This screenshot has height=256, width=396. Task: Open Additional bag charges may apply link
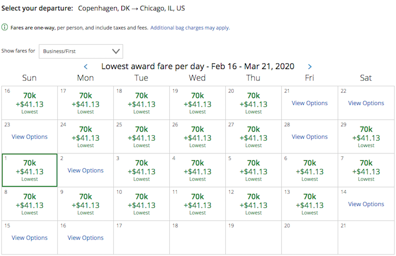[x=190, y=28]
